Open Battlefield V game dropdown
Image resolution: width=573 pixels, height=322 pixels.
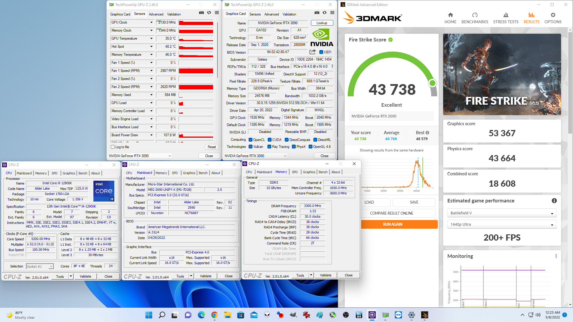tap(502, 213)
